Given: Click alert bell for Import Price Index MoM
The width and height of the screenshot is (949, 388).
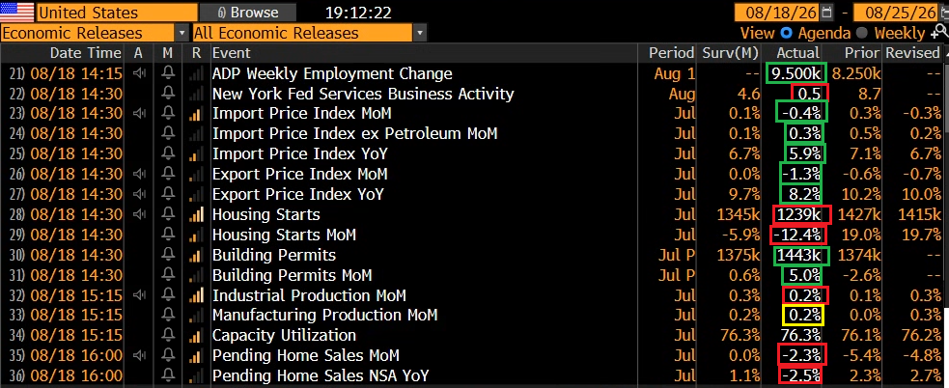Looking at the screenshot, I should [x=168, y=114].
